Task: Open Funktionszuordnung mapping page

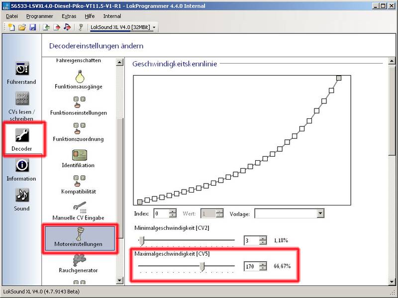Action: (x=79, y=132)
